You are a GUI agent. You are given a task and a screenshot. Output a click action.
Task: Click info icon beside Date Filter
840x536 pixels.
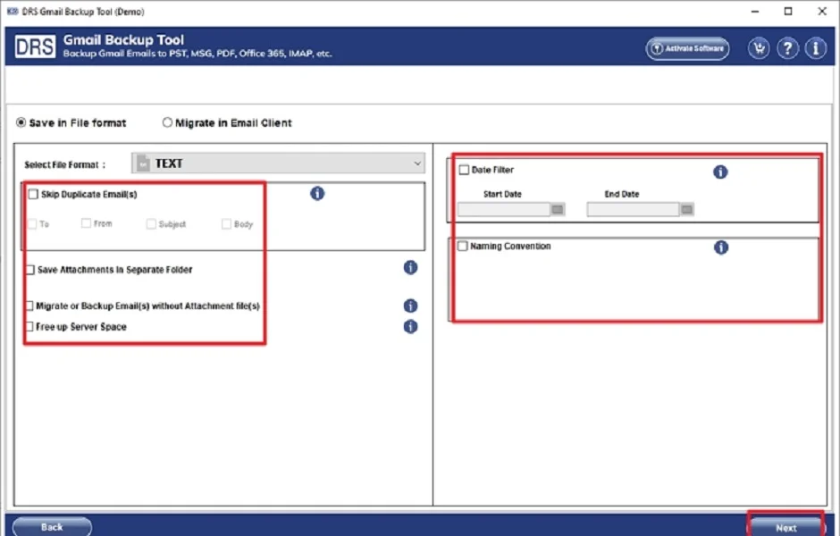point(720,172)
